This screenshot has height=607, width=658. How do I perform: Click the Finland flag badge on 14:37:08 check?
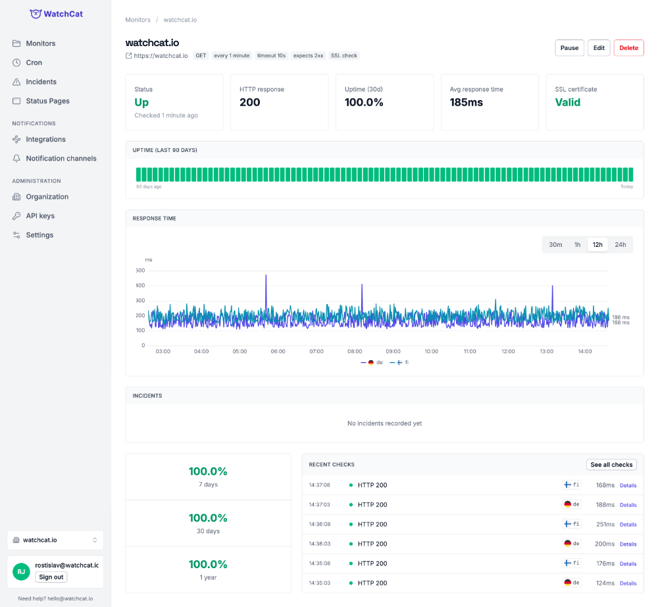(x=572, y=485)
